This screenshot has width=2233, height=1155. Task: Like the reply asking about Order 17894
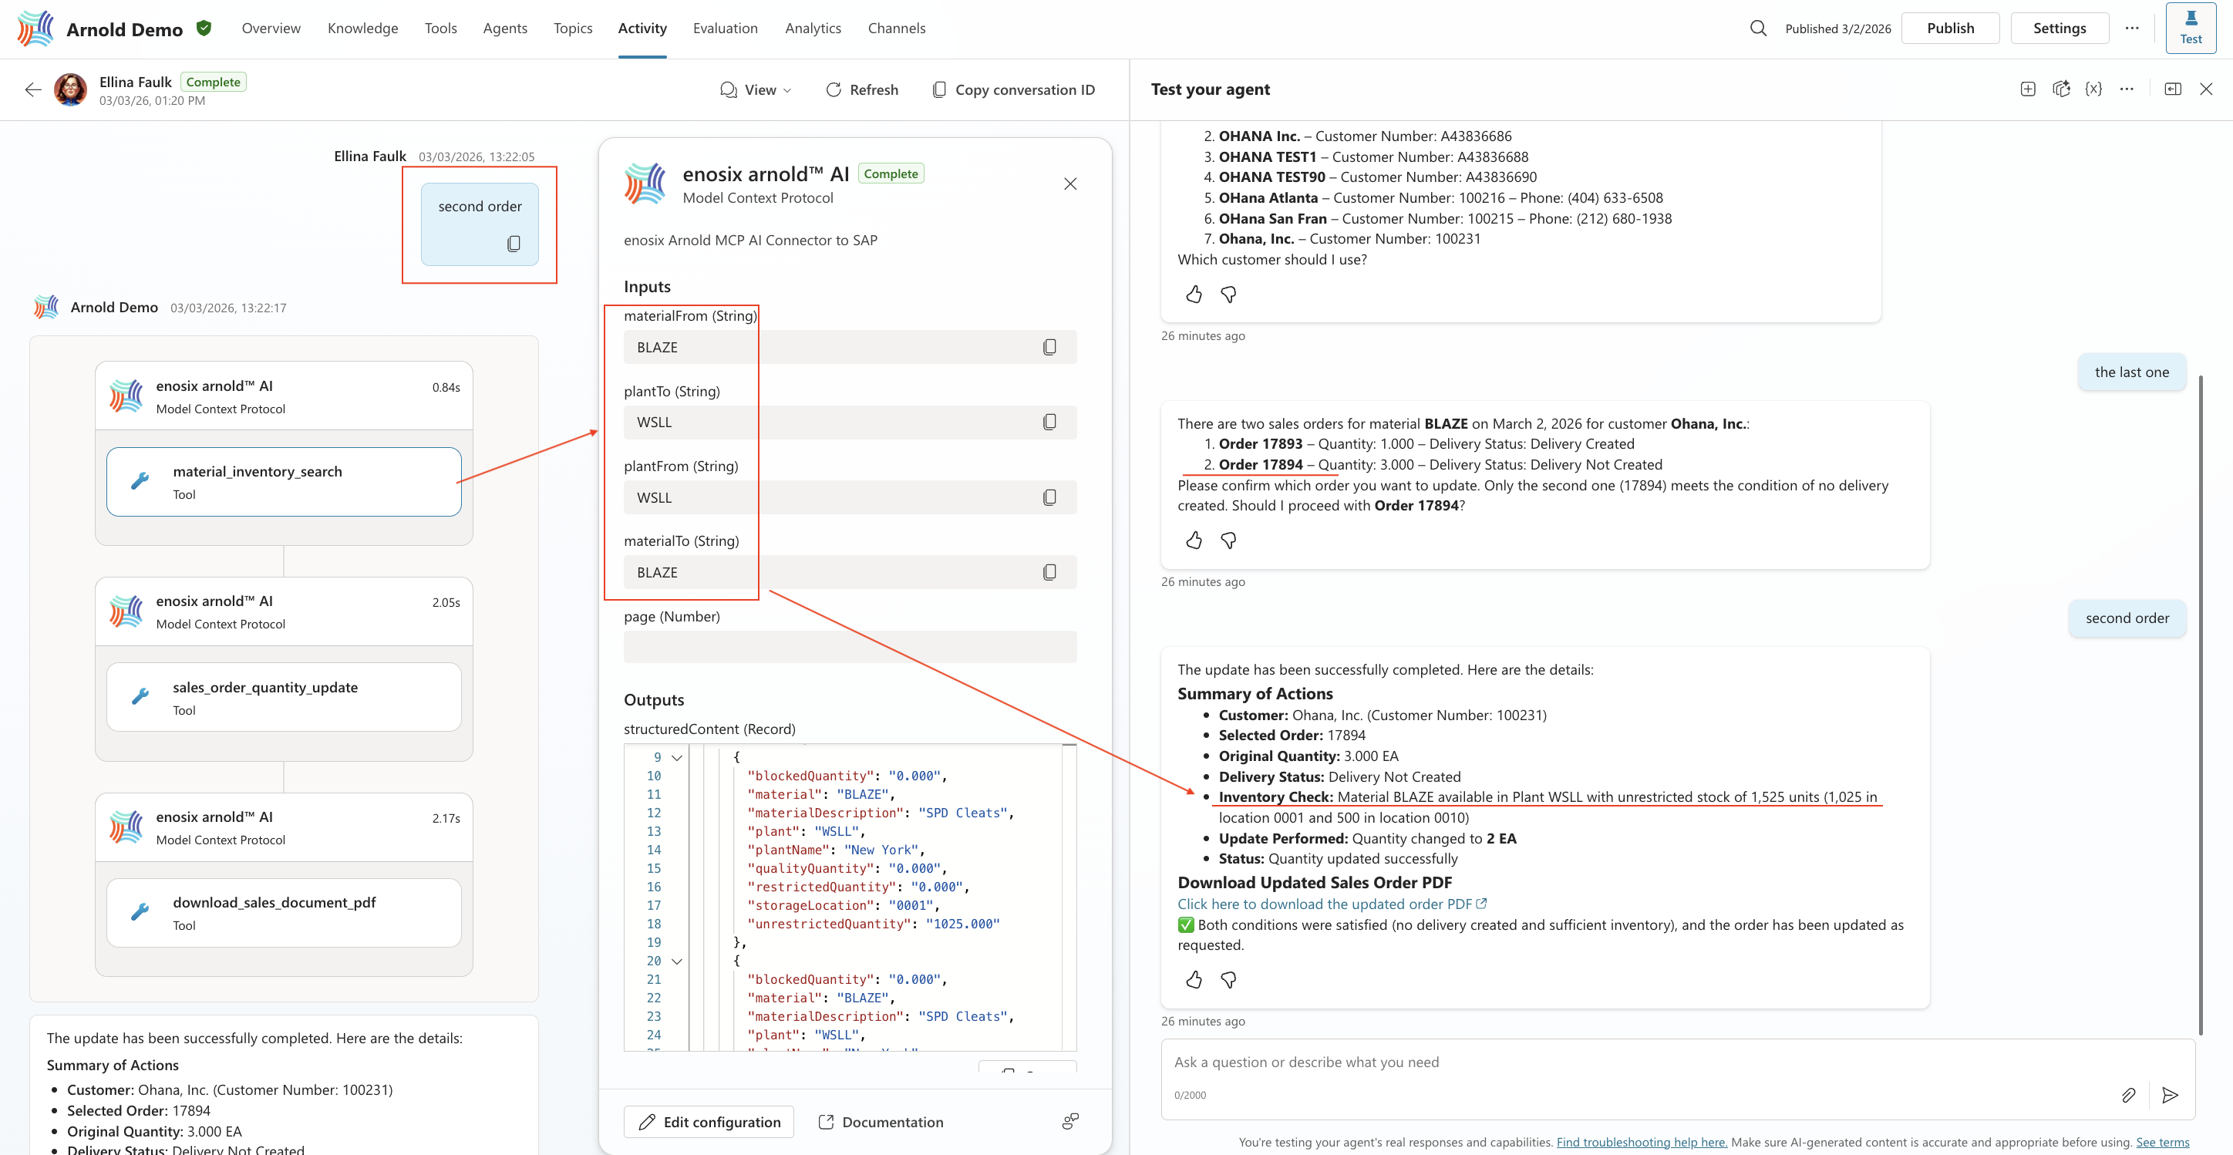click(1194, 540)
